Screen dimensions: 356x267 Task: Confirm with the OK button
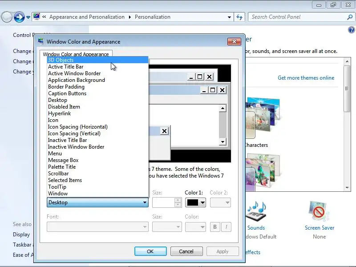[150, 251]
